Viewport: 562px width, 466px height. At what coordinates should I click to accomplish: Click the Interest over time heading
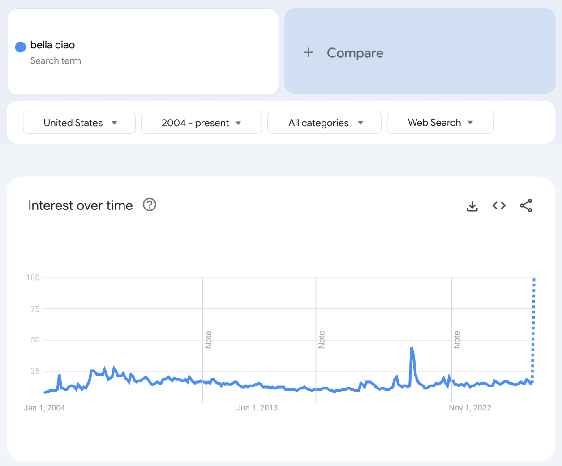[x=81, y=205]
